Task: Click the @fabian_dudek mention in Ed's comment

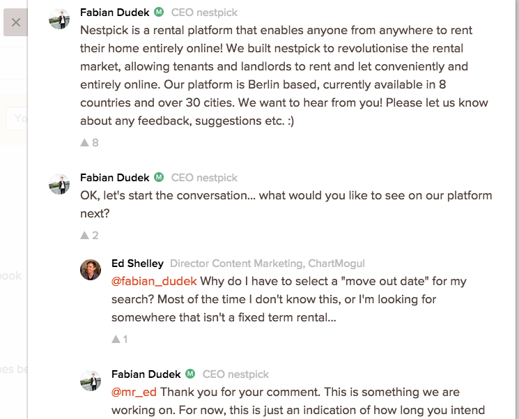Action: coord(155,282)
